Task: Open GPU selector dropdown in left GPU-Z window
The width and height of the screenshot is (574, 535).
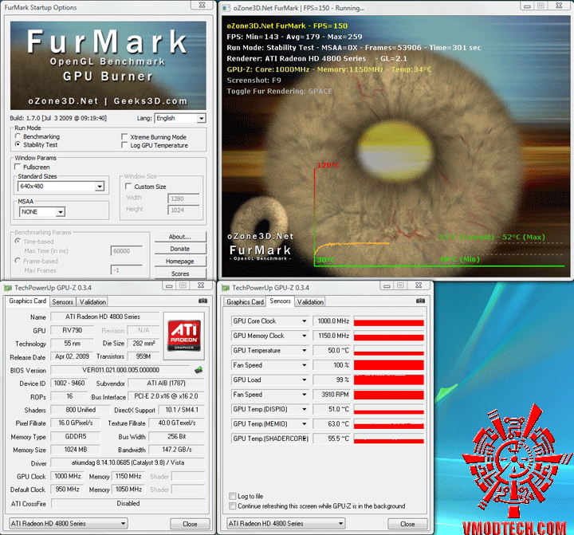Action: 68,524
